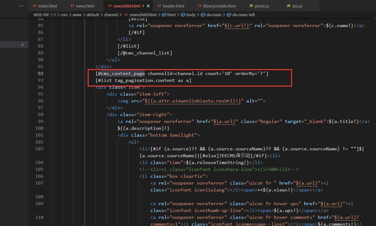Click line number 92 in the gutter

click(x=40, y=73)
